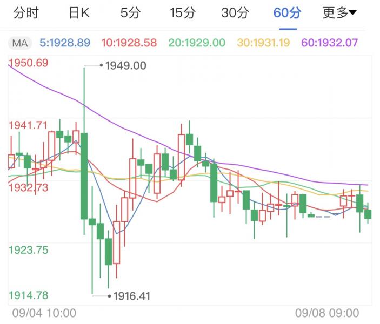Select the 5分 interval tab
The image size is (380, 324).
click(130, 13)
